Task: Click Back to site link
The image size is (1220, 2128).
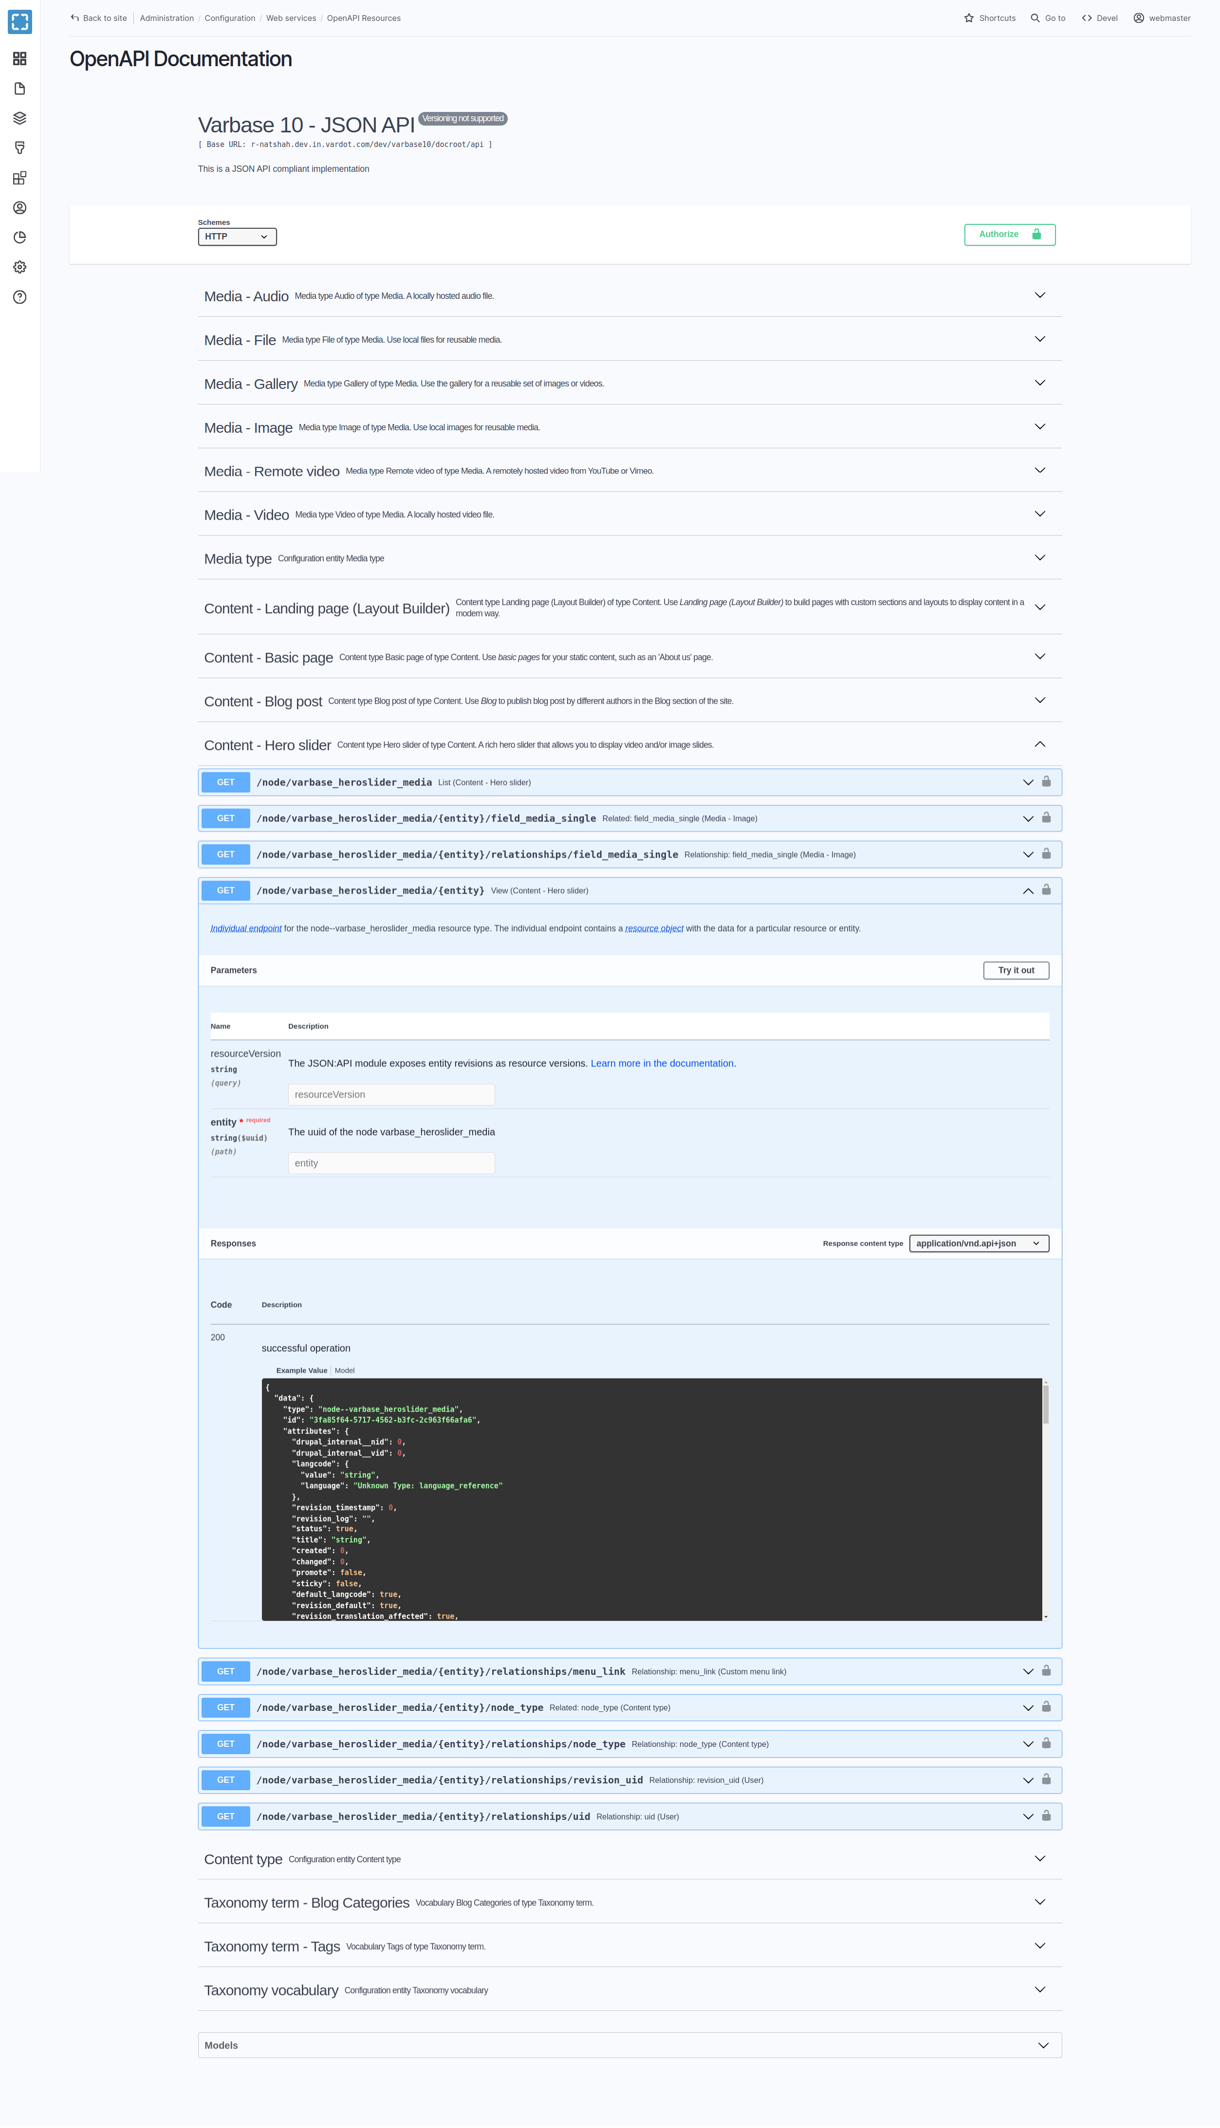Action: click(99, 18)
